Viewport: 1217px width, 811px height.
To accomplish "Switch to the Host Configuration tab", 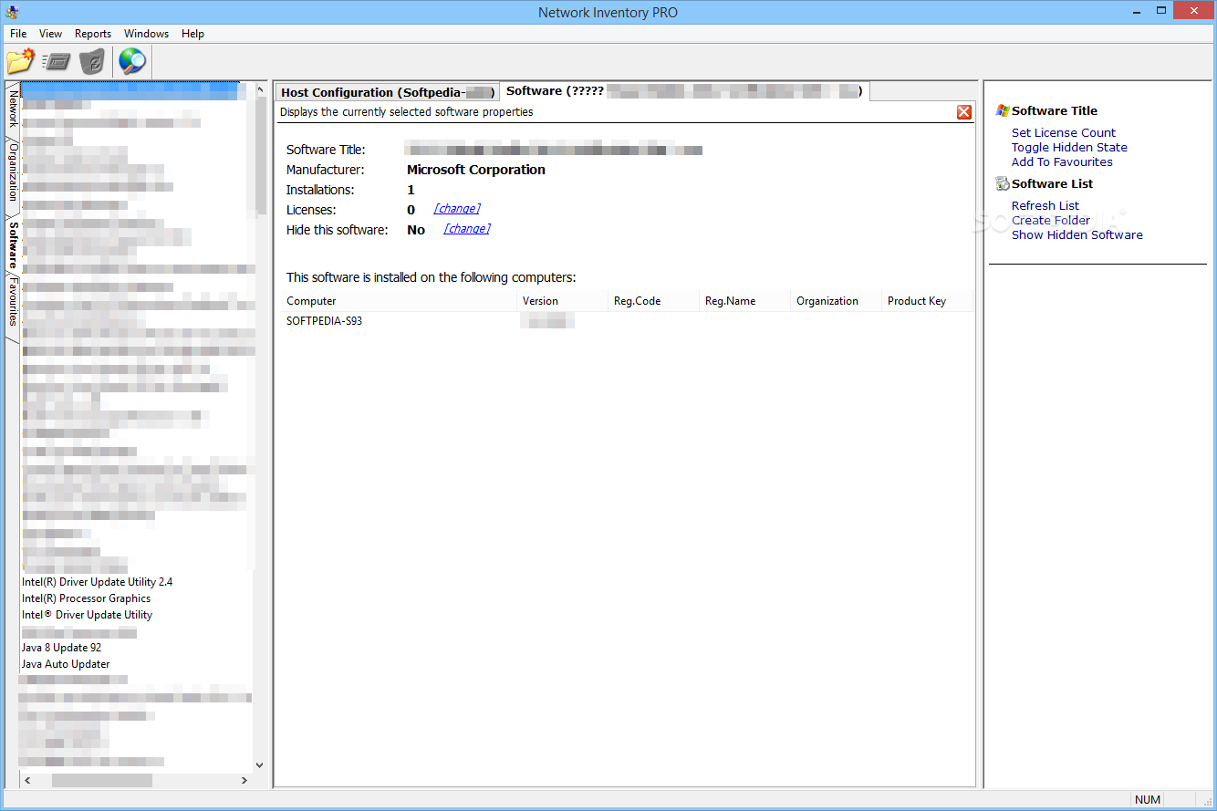I will tap(388, 92).
